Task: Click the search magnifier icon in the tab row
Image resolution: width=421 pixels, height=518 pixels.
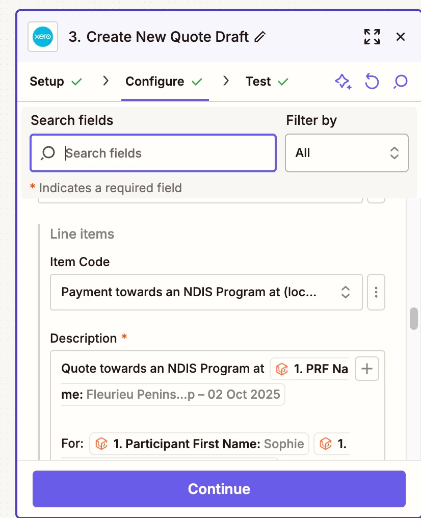Action: [x=400, y=82]
